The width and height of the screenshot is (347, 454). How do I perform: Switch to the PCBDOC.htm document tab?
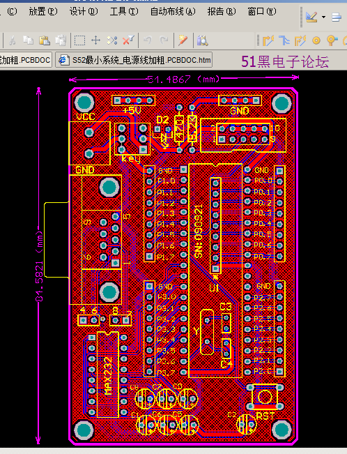(x=134, y=60)
